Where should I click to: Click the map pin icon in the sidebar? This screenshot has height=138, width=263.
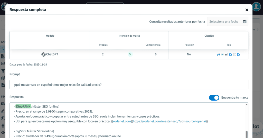[3, 78]
